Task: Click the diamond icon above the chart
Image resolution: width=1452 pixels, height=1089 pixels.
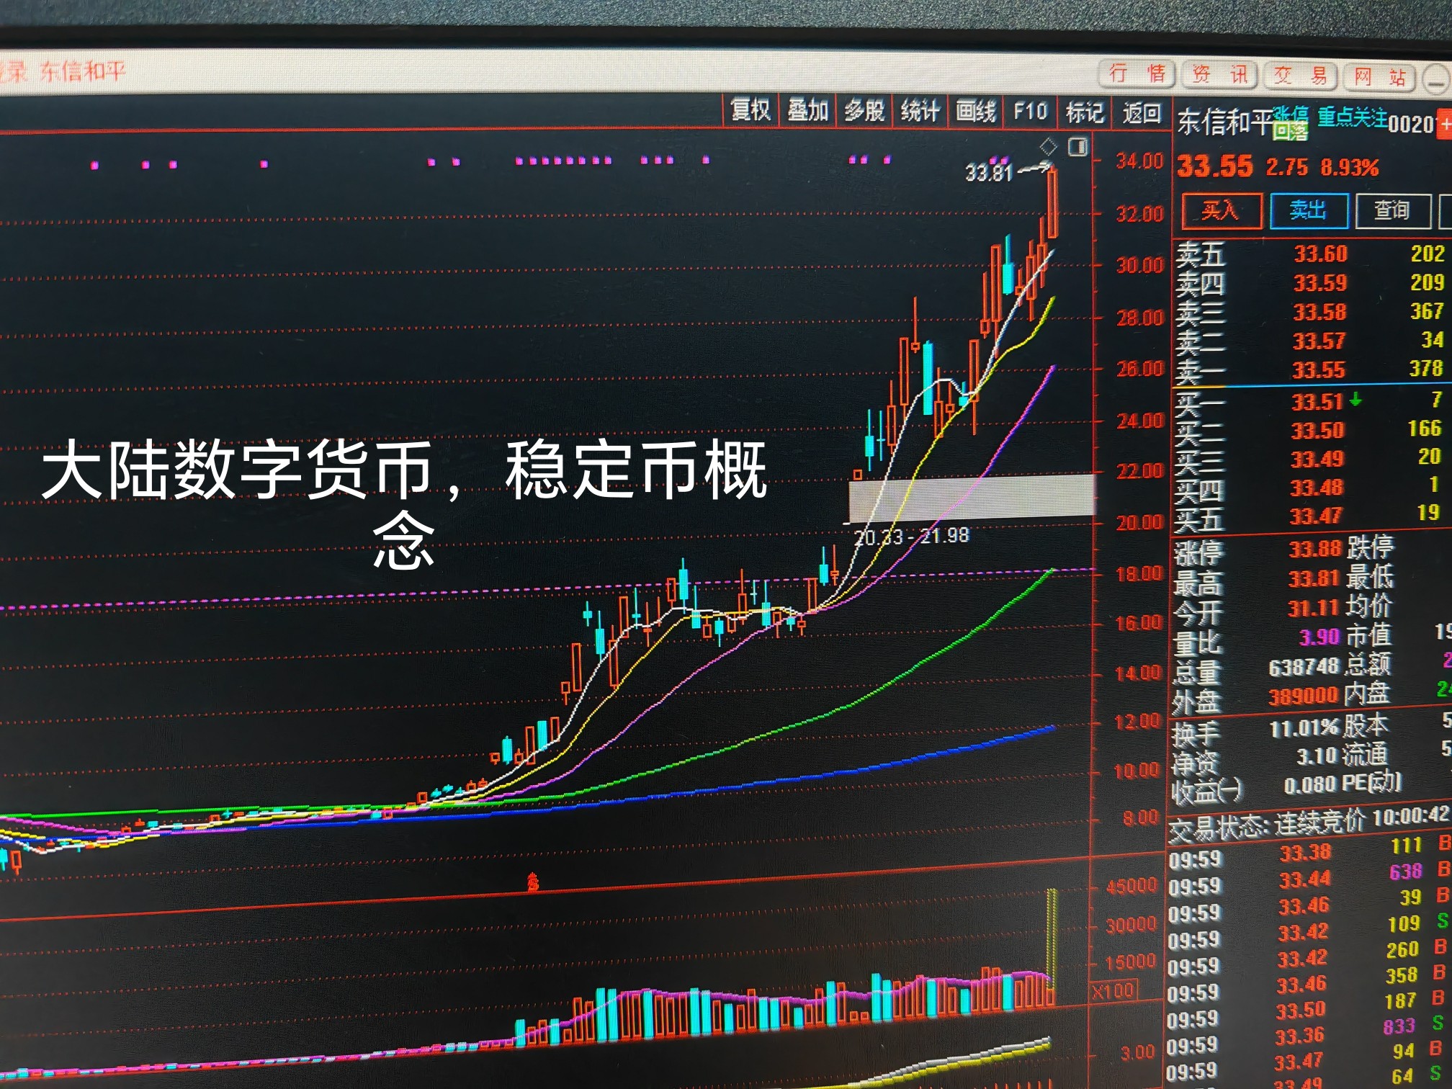Action: pos(1049,146)
